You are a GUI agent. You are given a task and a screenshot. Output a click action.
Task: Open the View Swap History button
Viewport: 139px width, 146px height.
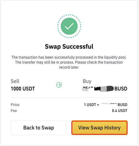(x=99, y=128)
